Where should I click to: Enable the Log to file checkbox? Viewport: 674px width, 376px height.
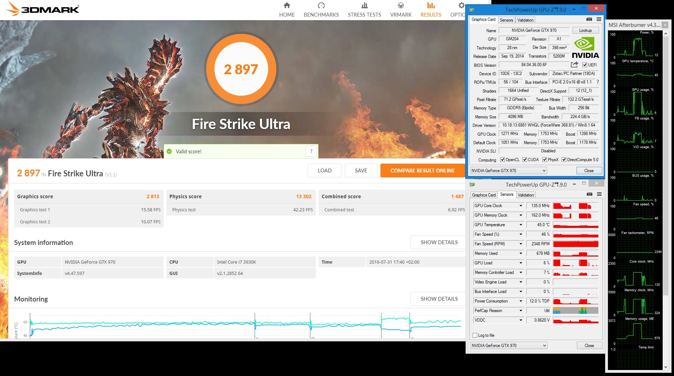tap(475, 335)
